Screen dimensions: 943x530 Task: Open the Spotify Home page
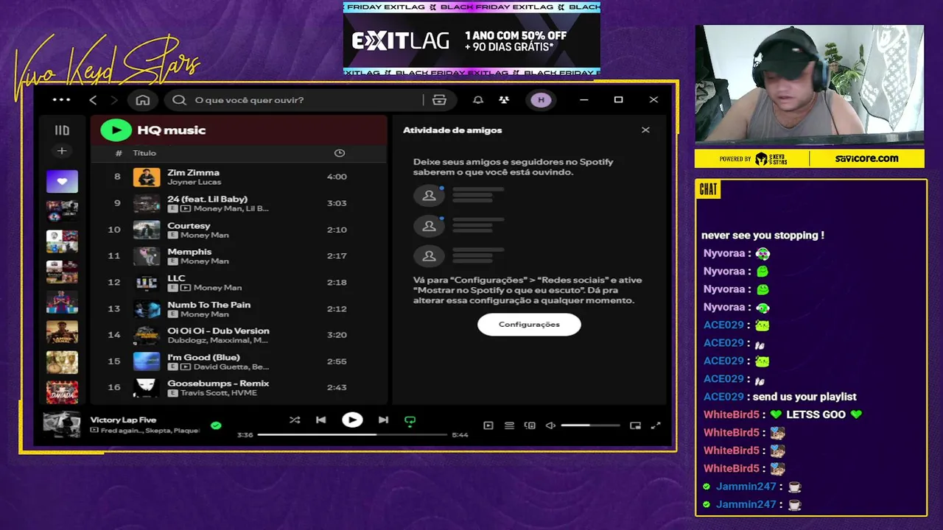[x=143, y=100]
